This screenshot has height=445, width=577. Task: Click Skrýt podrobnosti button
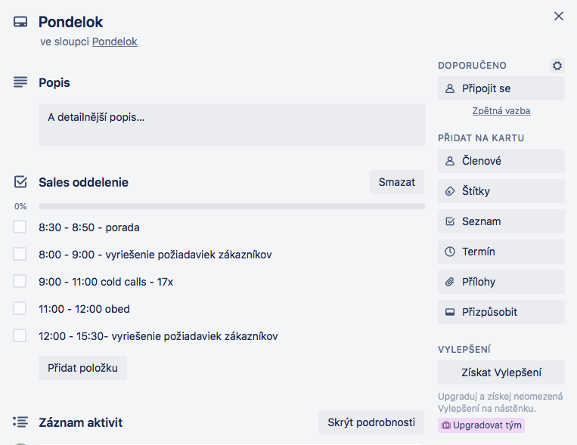click(371, 422)
